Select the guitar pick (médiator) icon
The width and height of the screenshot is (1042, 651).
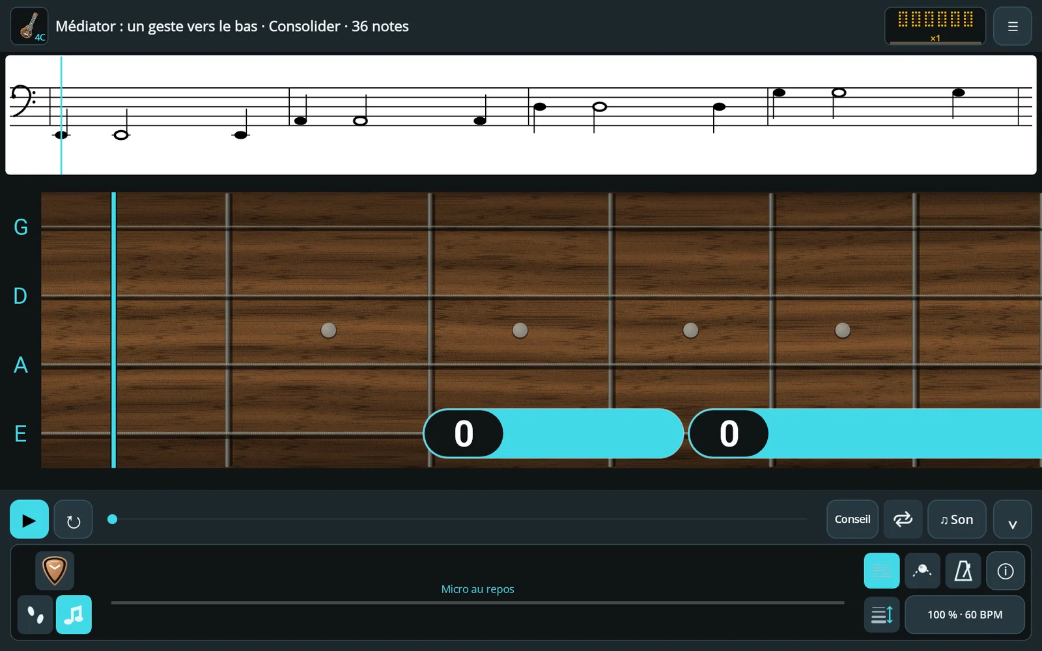[x=55, y=571]
